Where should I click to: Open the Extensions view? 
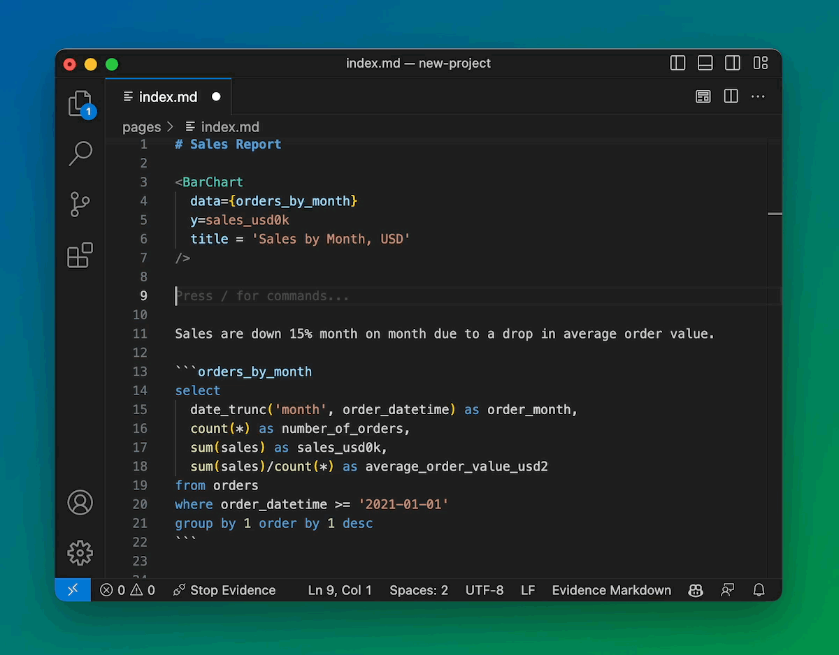click(x=80, y=256)
